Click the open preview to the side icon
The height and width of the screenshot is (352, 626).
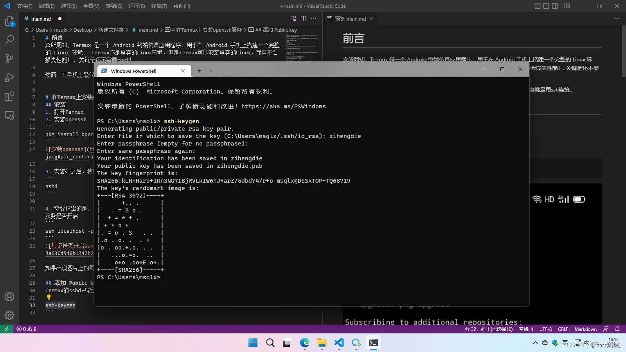pyautogui.click(x=293, y=19)
